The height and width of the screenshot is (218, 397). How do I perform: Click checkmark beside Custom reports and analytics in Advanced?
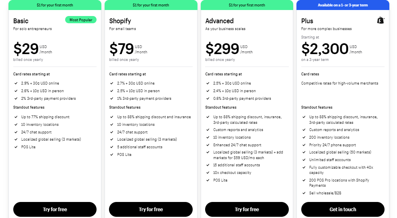pos(208,130)
